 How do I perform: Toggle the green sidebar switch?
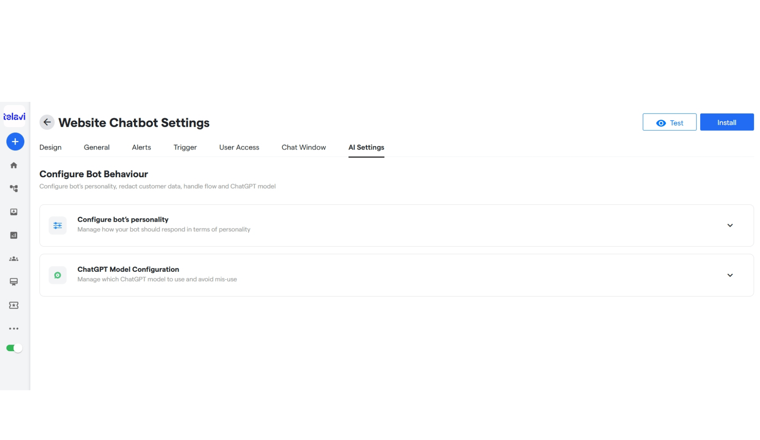14,348
